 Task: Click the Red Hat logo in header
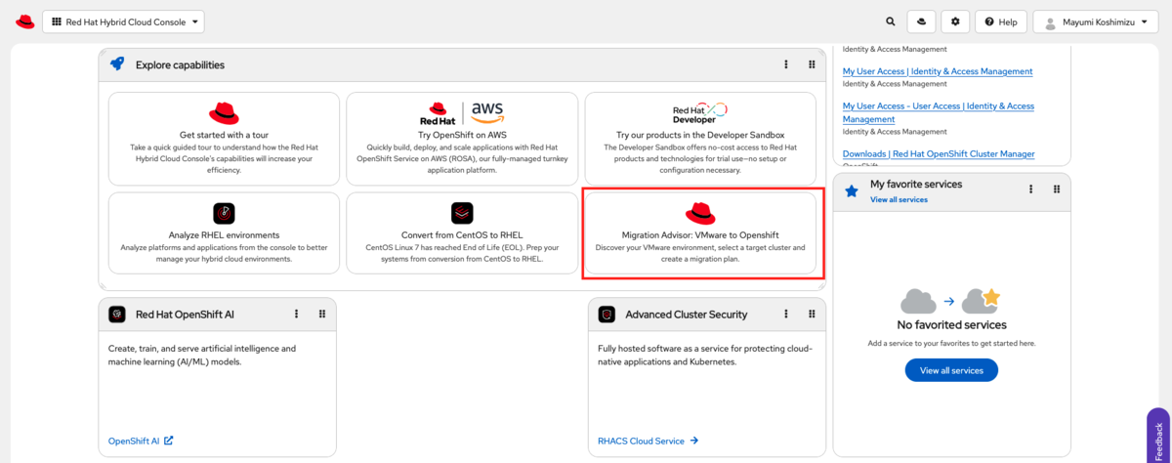(25, 21)
